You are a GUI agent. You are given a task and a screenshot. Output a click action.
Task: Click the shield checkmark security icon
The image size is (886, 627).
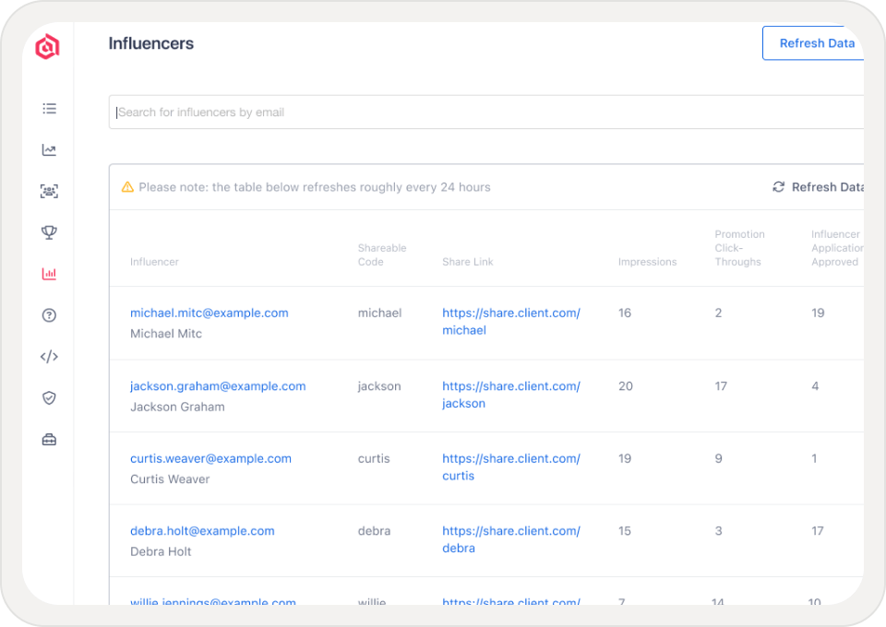click(x=49, y=398)
